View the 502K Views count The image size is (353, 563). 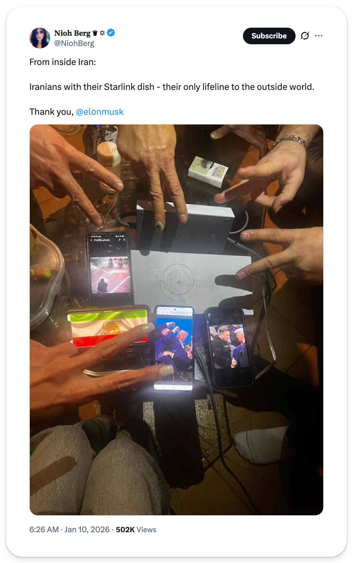coord(136,529)
